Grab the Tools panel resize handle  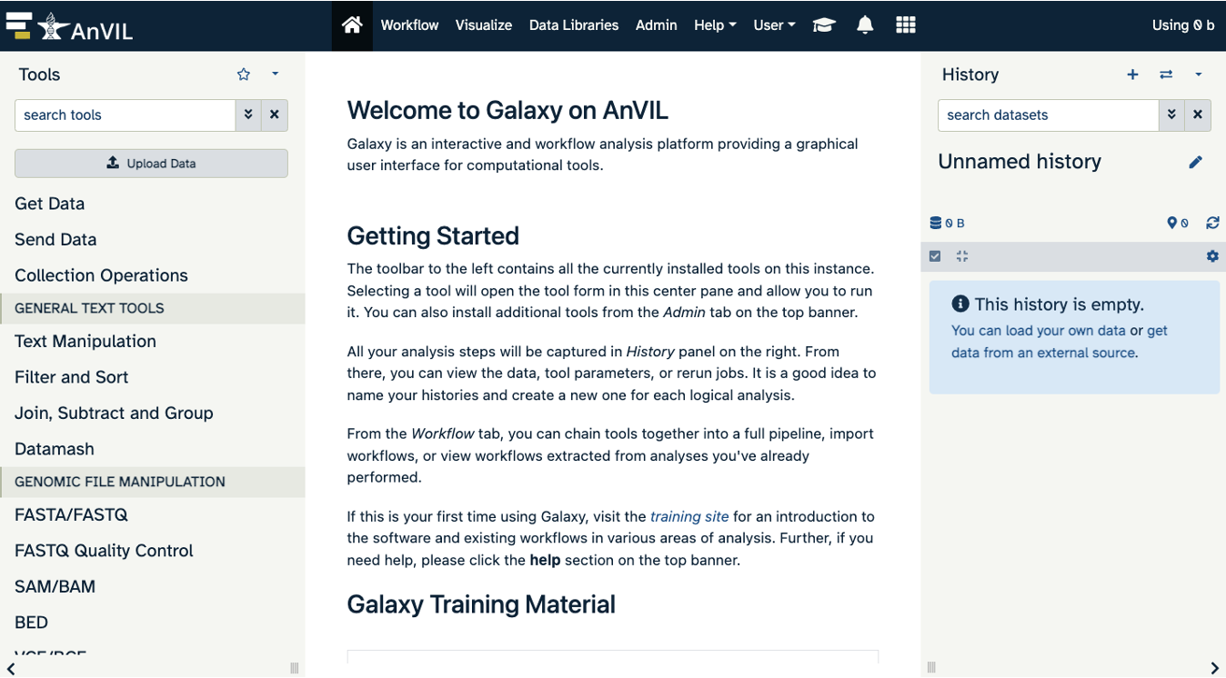[294, 668]
